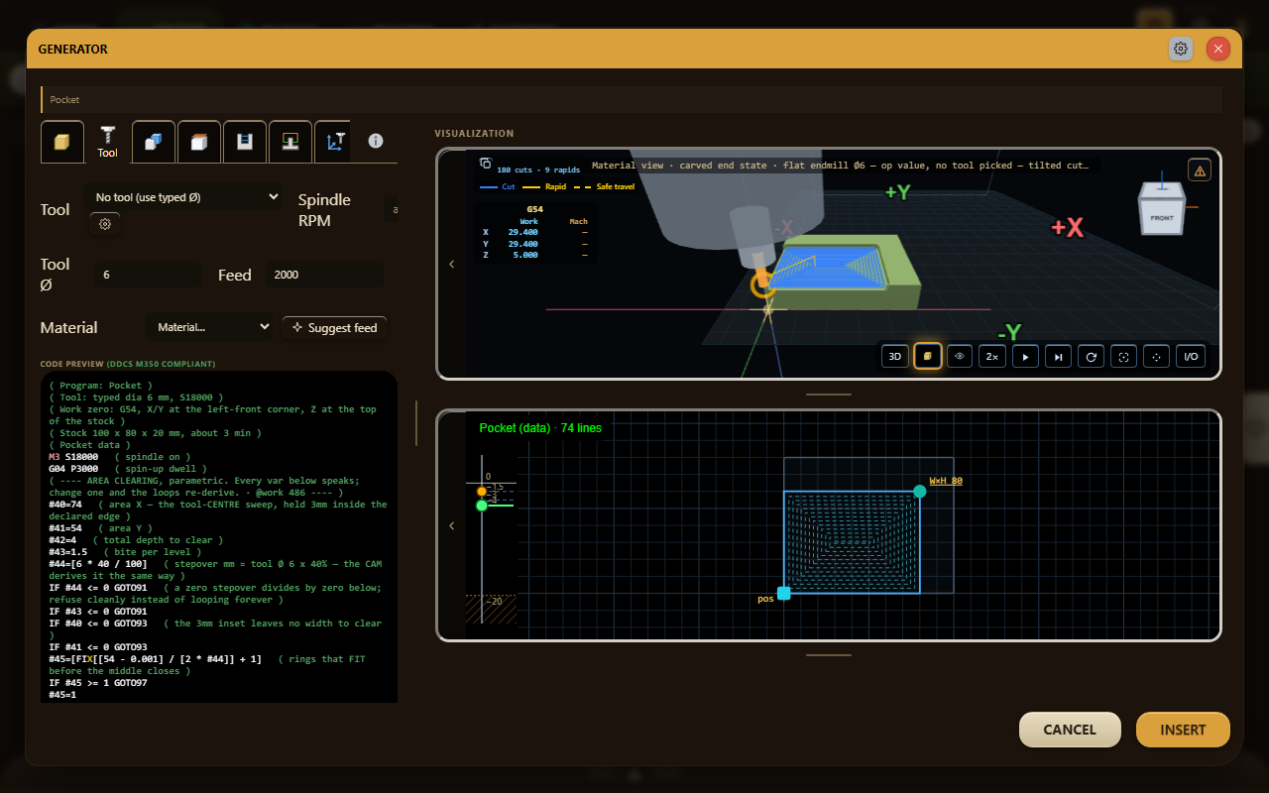1269x793 pixels.
Task: Click the cyan pos handle square
Action: [784, 593]
